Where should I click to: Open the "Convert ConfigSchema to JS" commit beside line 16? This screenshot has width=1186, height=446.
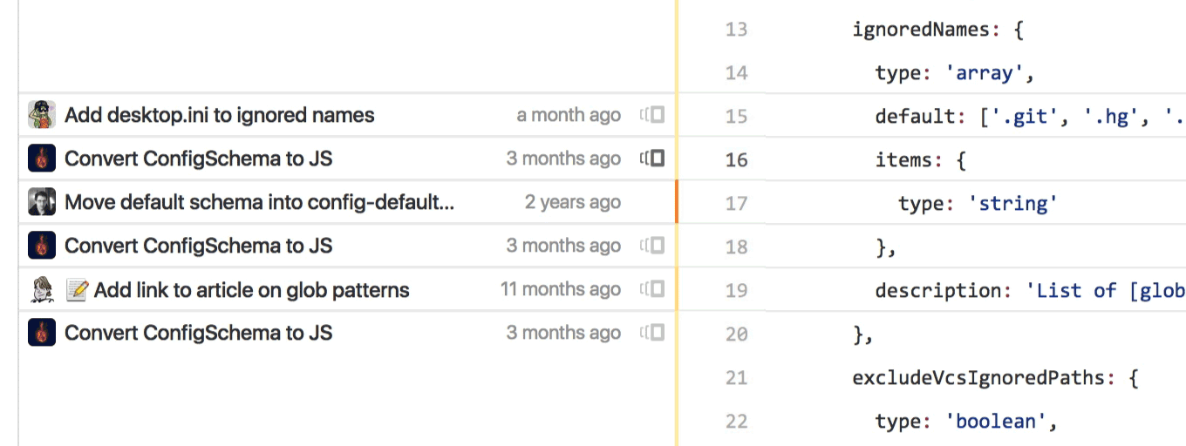point(199,159)
